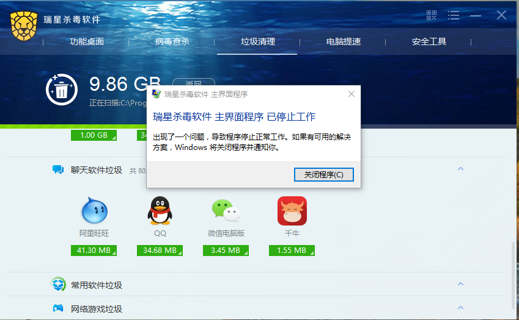Click the common software junk icon
The image size is (519, 320).
(58, 284)
